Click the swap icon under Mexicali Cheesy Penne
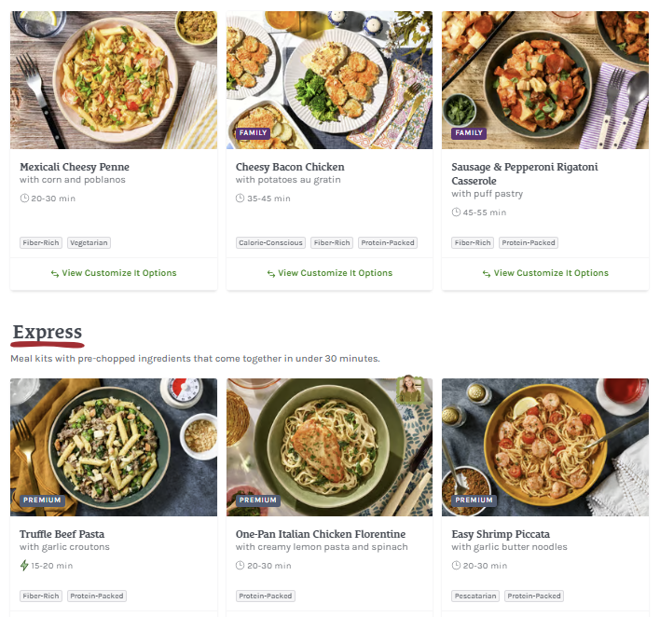660x617 pixels. click(x=55, y=273)
